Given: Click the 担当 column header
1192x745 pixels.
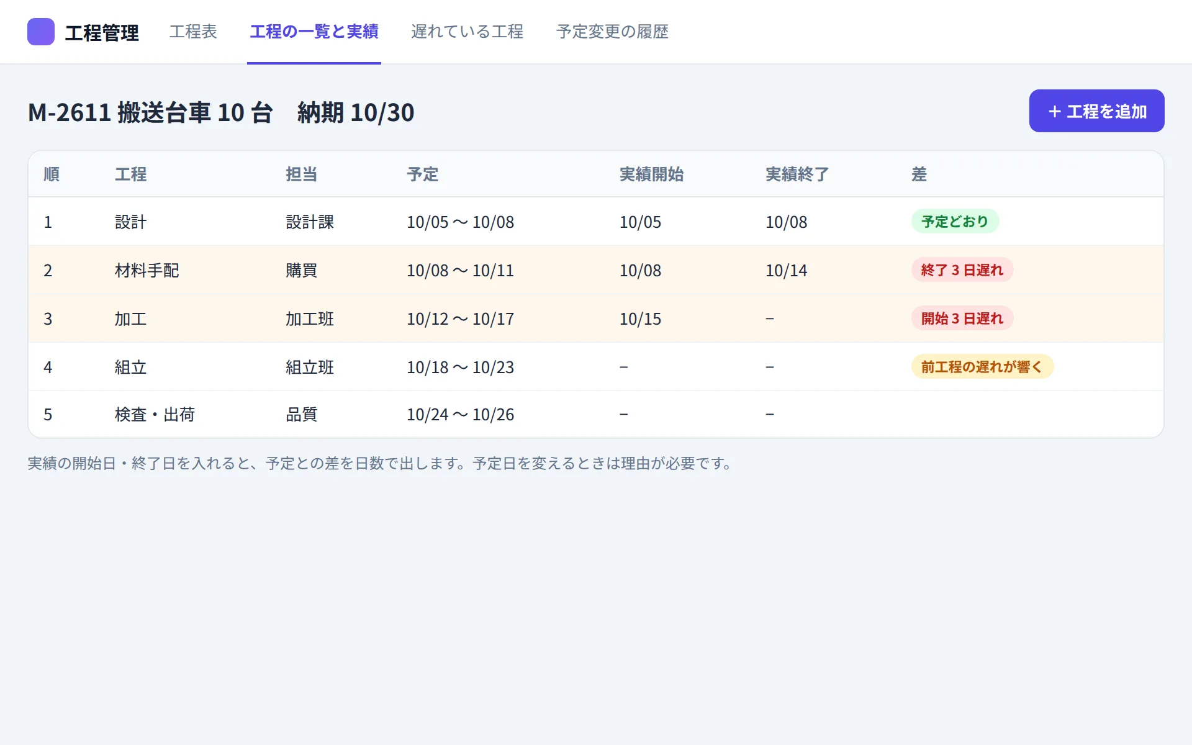Looking at the screenshot, I should [x=302, y=174].
